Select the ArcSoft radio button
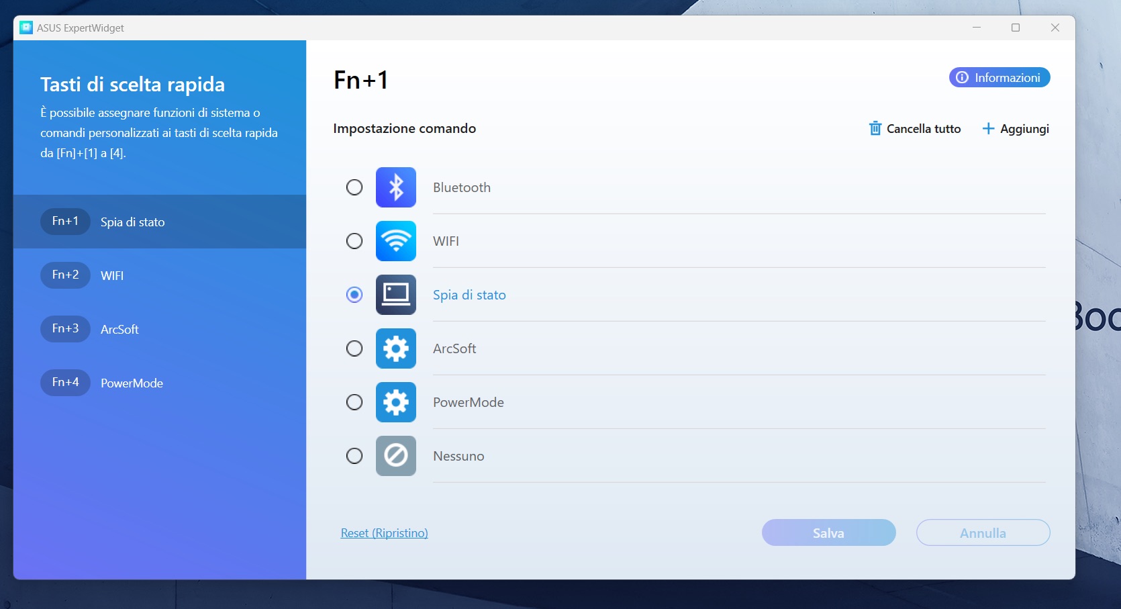Image resolution: width=1121 pixels, height=609 pixels. [354, 348]
